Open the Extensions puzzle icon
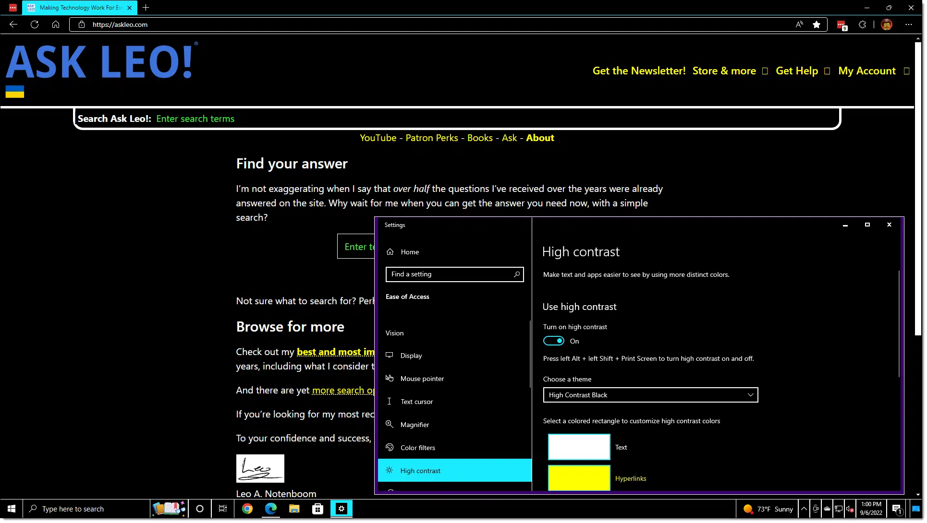927x523 pixels. click(x=863, y=24)
